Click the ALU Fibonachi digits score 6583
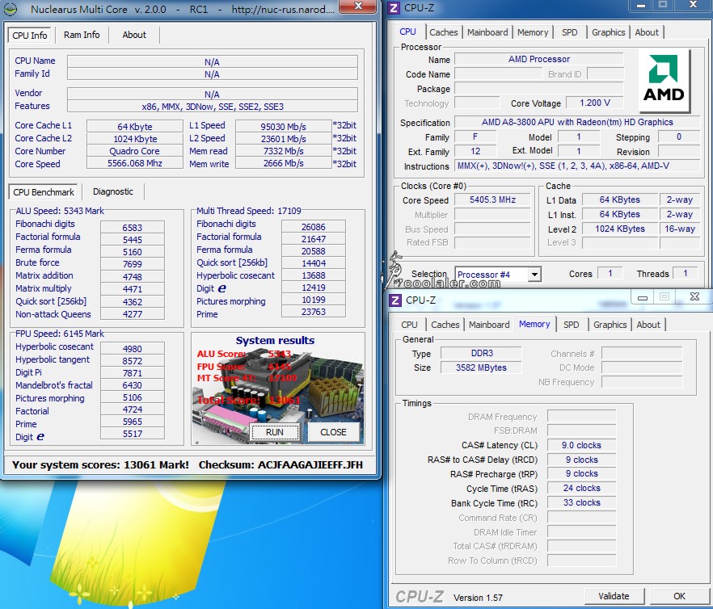The image size is (713, 609). click(x=133, y=227)
